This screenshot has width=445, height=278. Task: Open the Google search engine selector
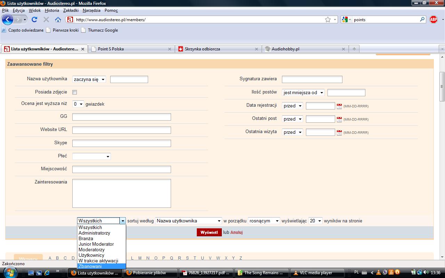(x=347, y=19)
